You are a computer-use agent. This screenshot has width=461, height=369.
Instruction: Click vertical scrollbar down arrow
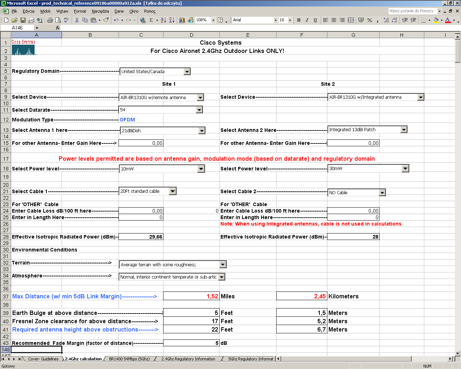coord(458,354)
